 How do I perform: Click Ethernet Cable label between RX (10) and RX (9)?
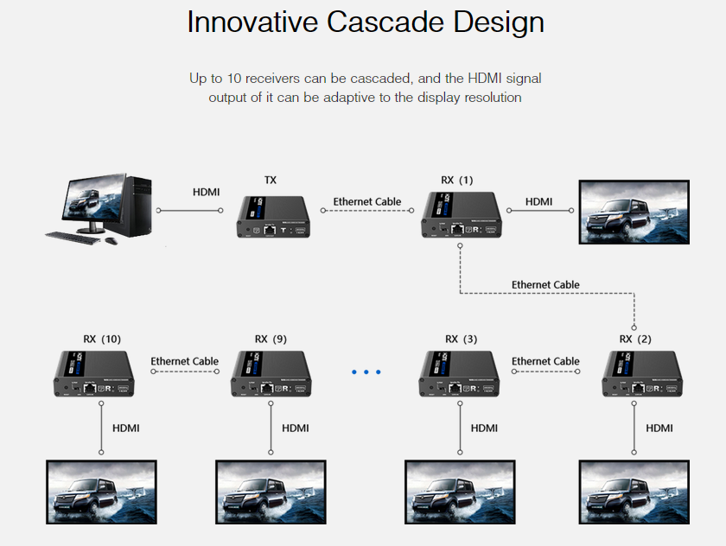click(x=184, y=361)
